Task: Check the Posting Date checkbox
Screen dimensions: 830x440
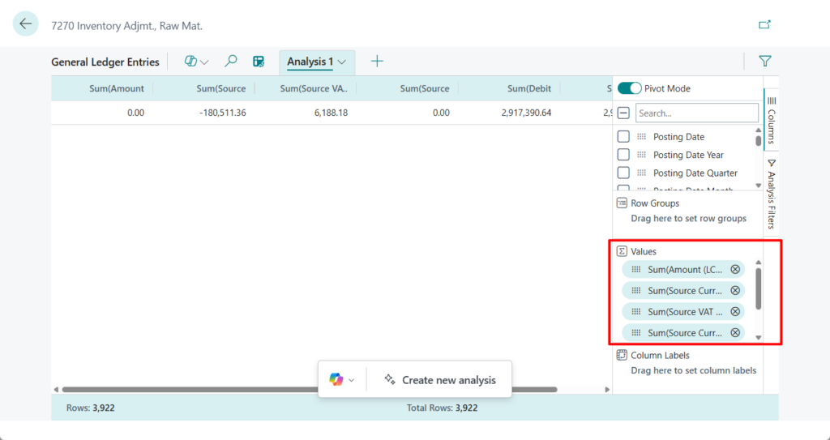Action: pyautogui.click(x=623, y=137)
